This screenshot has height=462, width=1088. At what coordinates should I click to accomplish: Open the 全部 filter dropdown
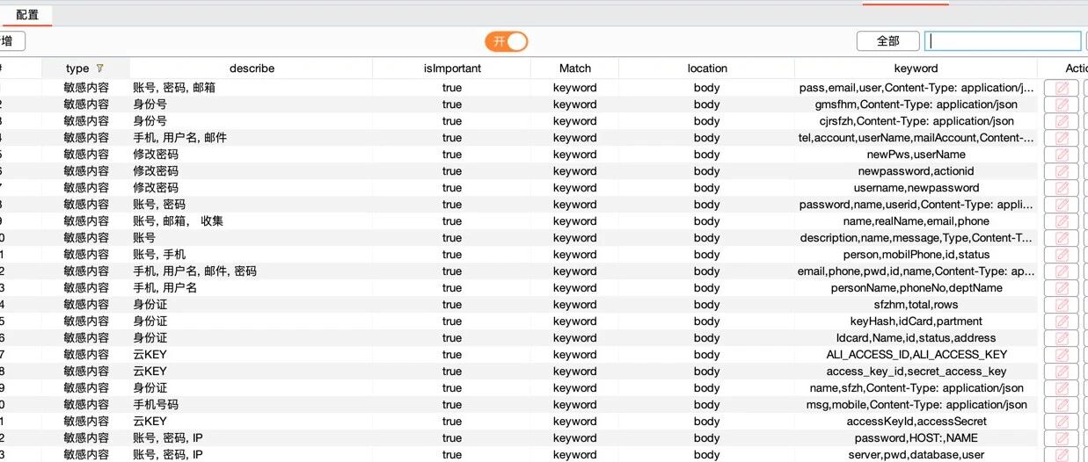point(887,41)
